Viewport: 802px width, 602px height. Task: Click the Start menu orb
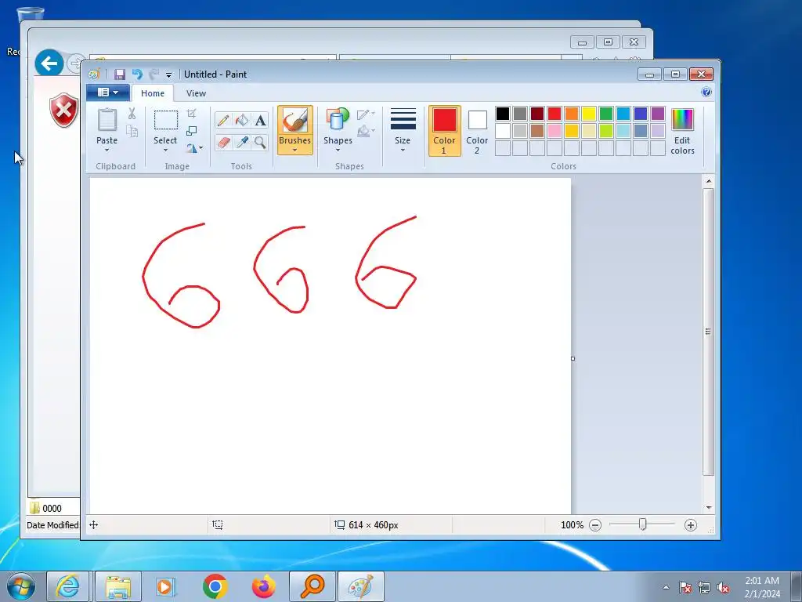coord(21,586)
